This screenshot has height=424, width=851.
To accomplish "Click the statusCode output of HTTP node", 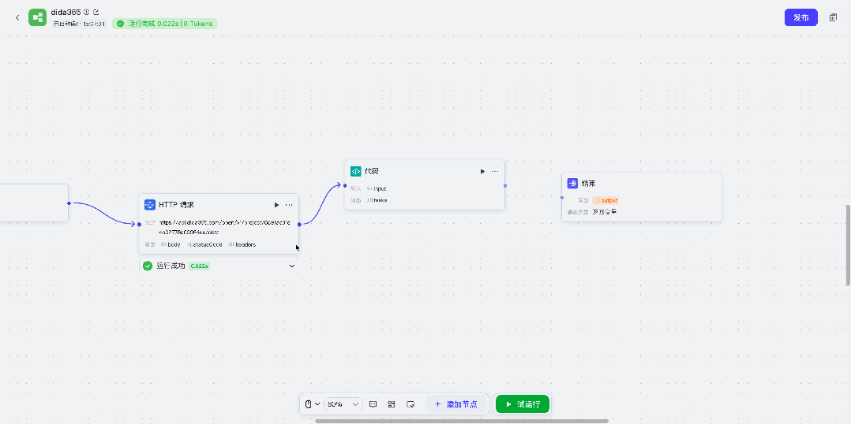I will point(204,244).
